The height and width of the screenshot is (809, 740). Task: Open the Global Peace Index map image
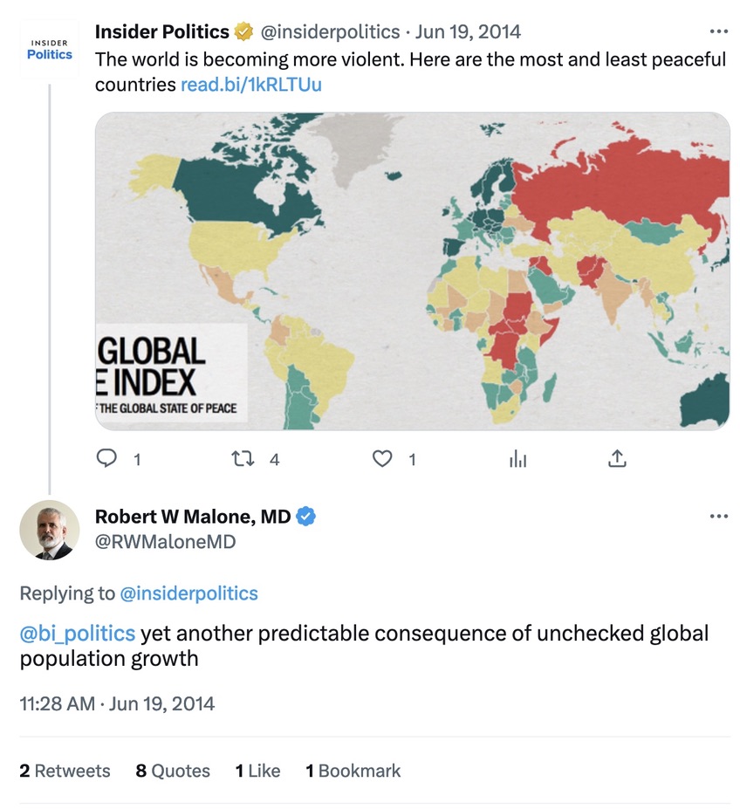pos(412,271)
